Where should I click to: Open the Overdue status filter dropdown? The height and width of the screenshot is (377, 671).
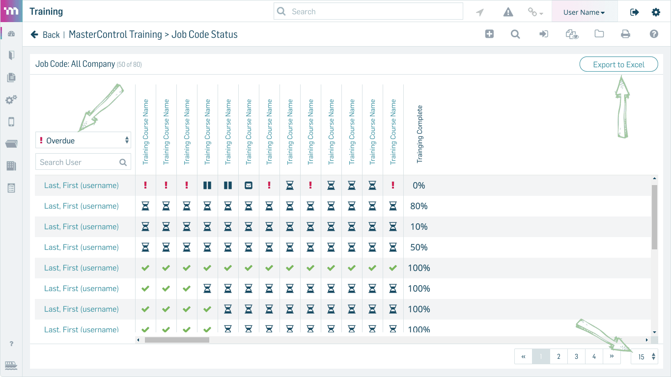[x=83, y=140]
